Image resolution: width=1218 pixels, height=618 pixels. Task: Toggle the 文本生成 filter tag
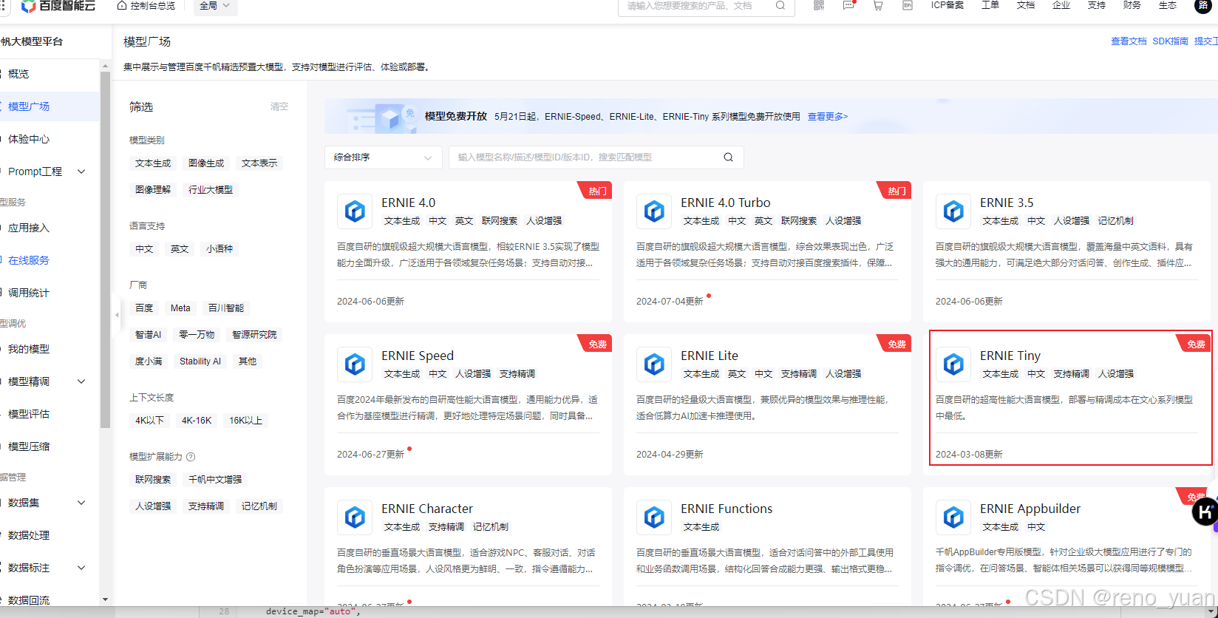(x=153, y=163)
